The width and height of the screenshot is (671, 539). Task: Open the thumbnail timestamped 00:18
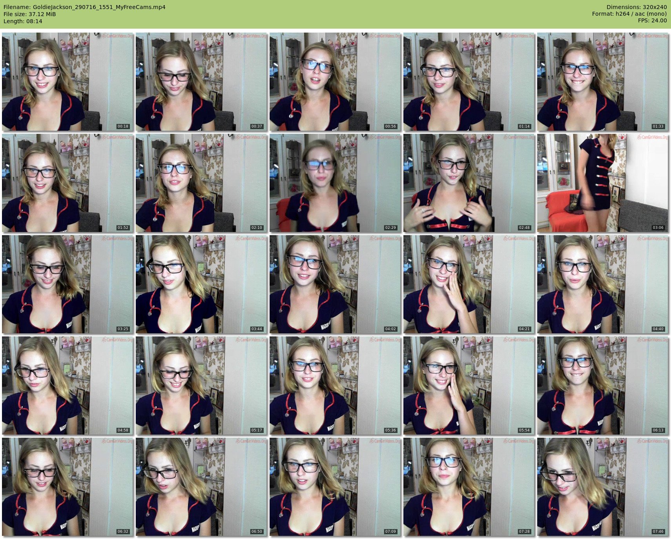[x=67, y=82]
